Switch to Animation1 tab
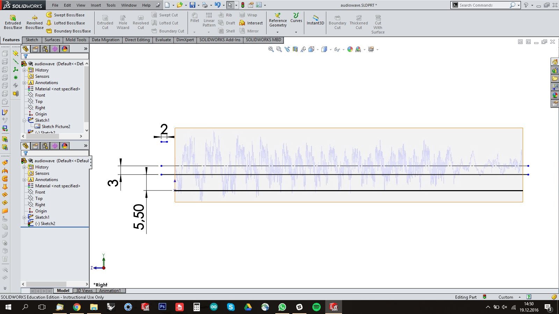Screen dimensions: 559x314 [110, 291]
